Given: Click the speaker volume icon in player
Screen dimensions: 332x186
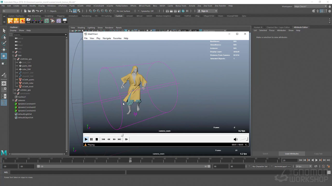Looking at the screenshot, I should pos(236,139).
